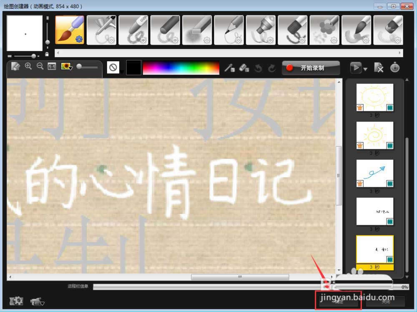Open the background image options dropdown

[67, 67]
